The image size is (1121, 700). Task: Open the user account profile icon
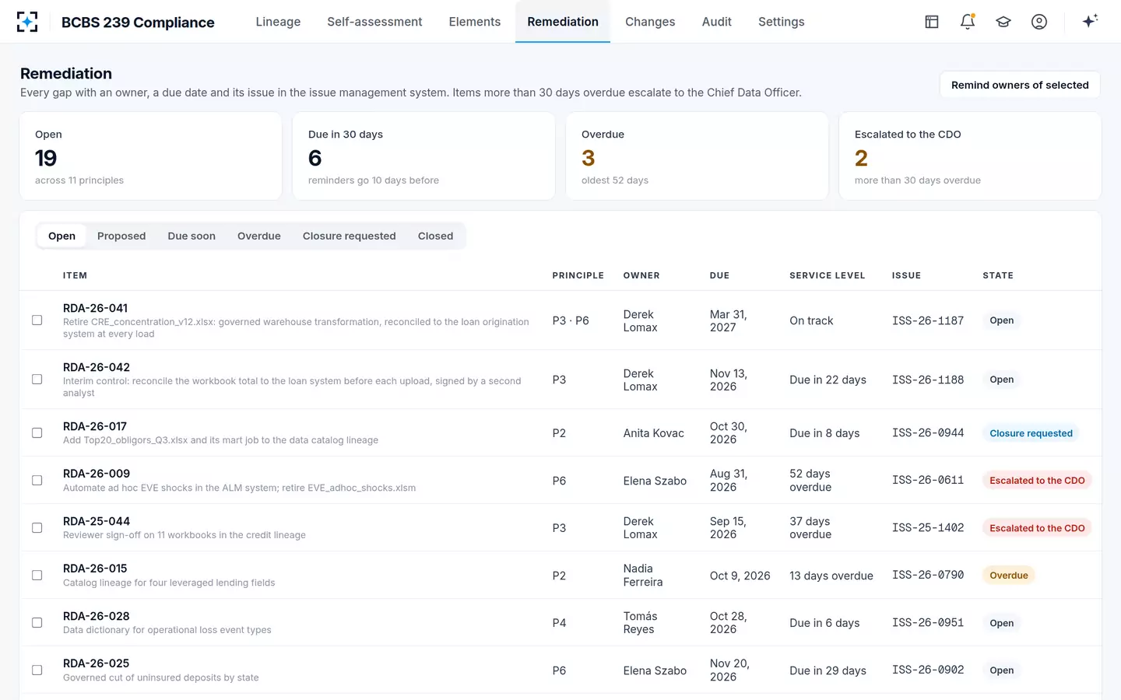(x=1039, y=22)
